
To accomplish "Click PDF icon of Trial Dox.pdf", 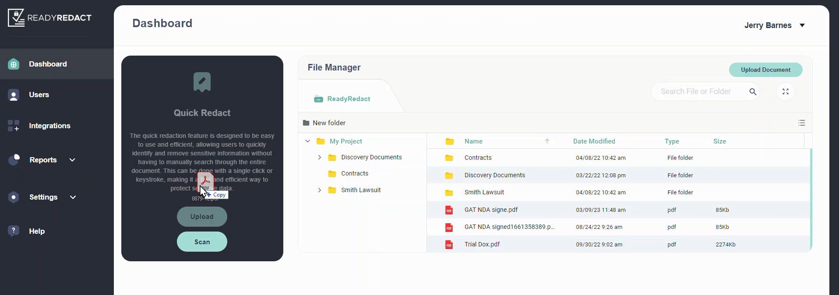I will pos(449,245).
